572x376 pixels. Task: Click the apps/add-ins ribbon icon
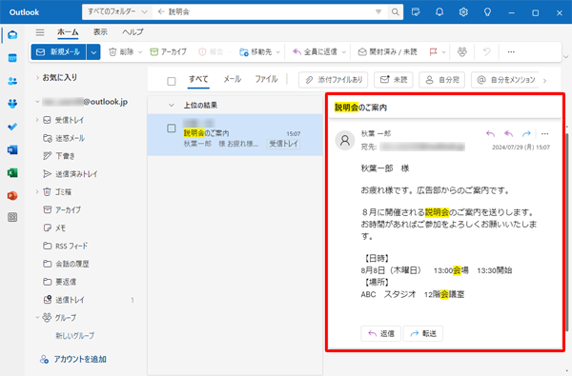[x=462, y=51]
